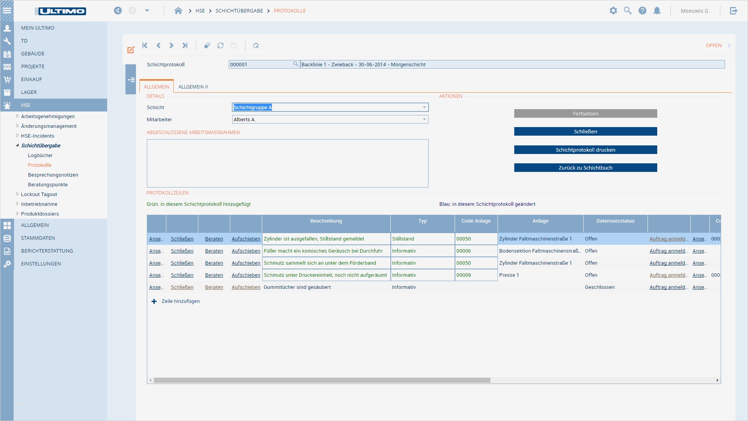The width and height of the screenshot is (748, 421).
Task: Collapse the Schichtübergabe tree node
Action: coord(18,145)
